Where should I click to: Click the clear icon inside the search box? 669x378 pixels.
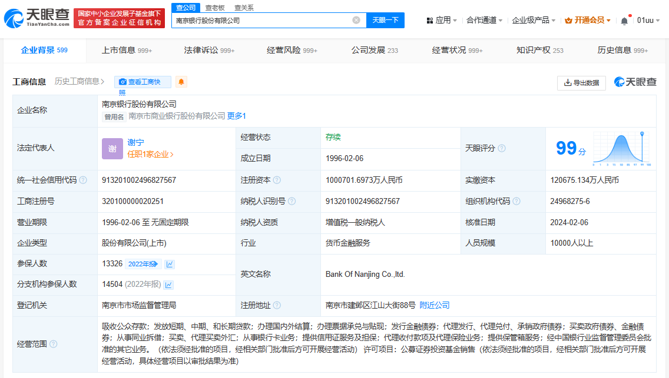356,20
